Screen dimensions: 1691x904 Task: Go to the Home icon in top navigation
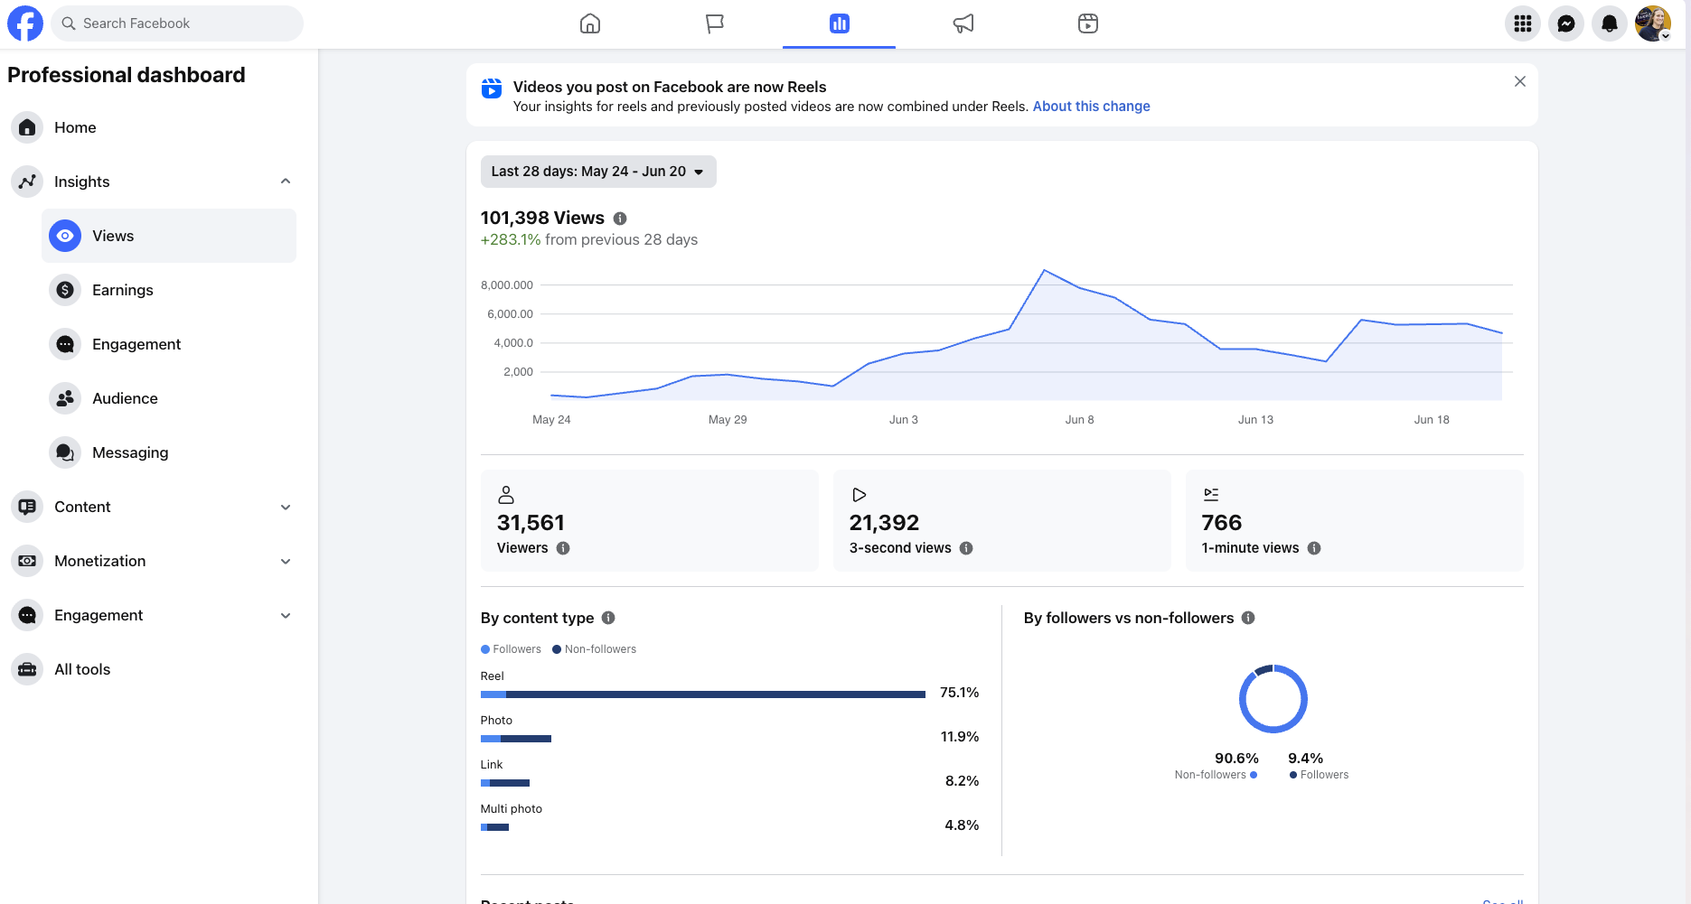(590, 23)
